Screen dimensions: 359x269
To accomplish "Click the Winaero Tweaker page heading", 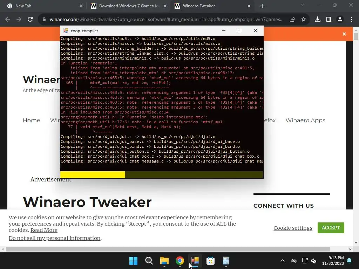I will (x=87, y=202).
